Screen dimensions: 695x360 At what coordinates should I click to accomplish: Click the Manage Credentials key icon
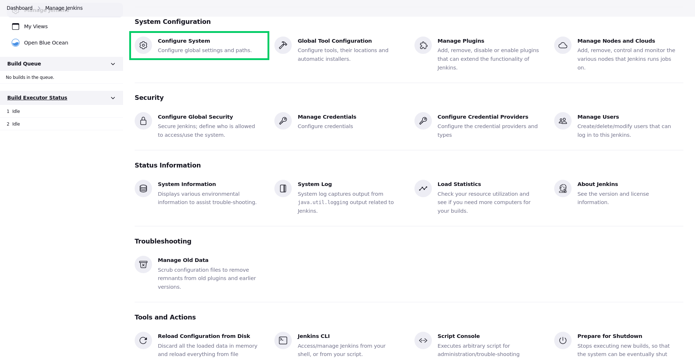point(283,121)
